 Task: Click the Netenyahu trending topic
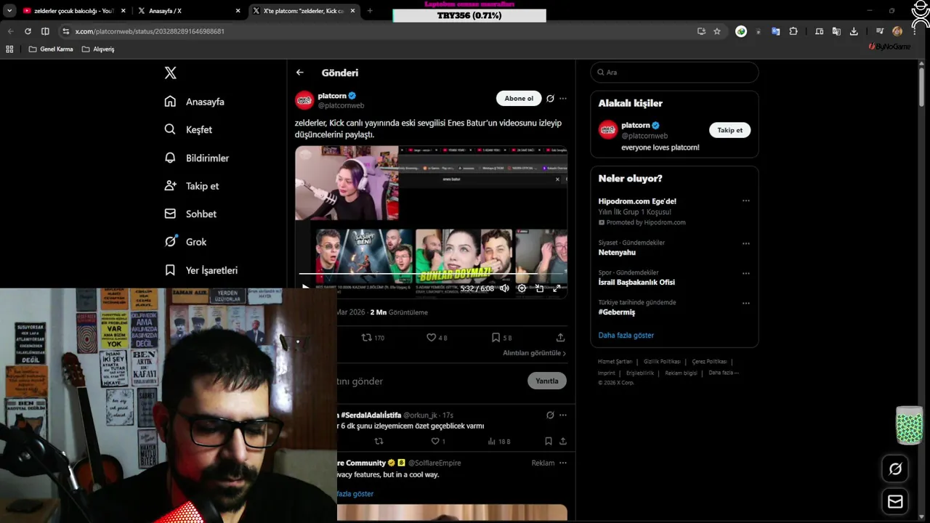click(617, 253)
